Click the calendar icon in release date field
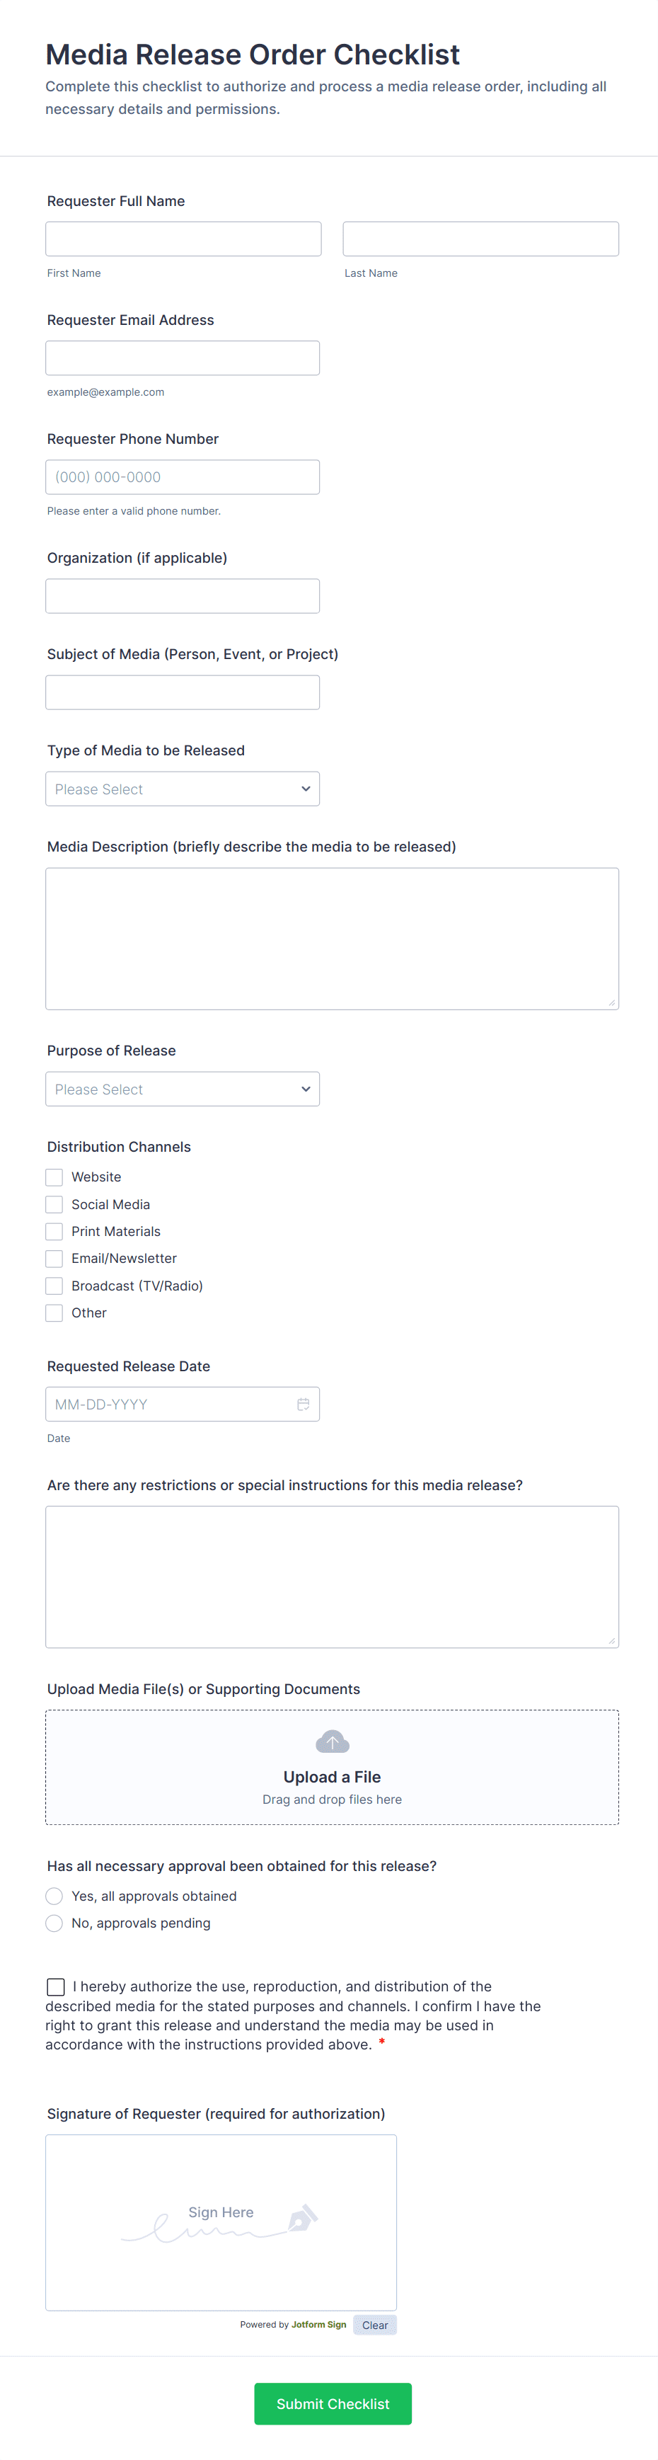The height and width of the screenshot is (2460, 658). pyautogui.click(x=303, y=1404)
